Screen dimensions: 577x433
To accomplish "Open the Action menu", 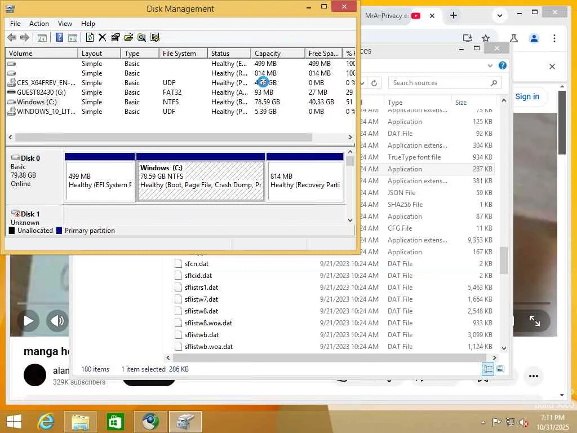I will click(39, 24).
